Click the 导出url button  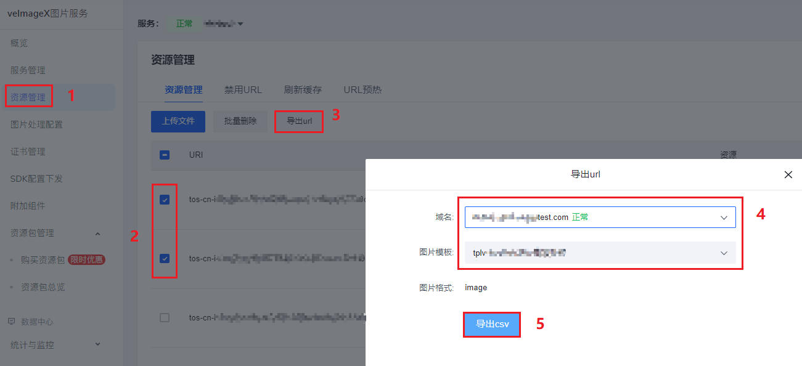(299, 121)
